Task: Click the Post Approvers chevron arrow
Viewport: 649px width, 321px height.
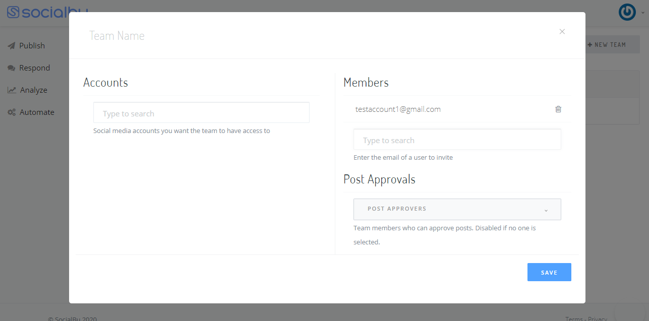Action: coord(546,210)
